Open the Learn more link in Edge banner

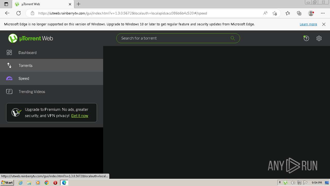308,24
